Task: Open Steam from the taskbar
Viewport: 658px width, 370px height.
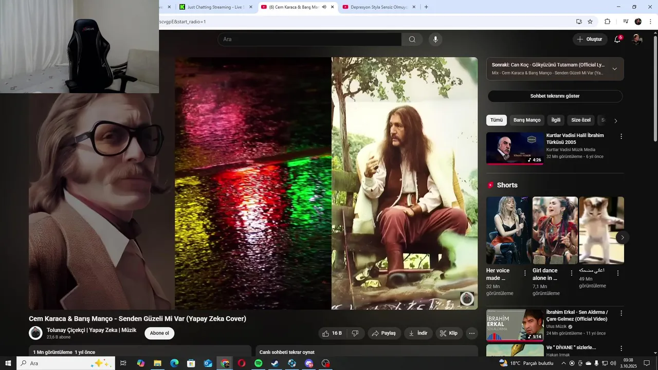Action: click(275, 363)
